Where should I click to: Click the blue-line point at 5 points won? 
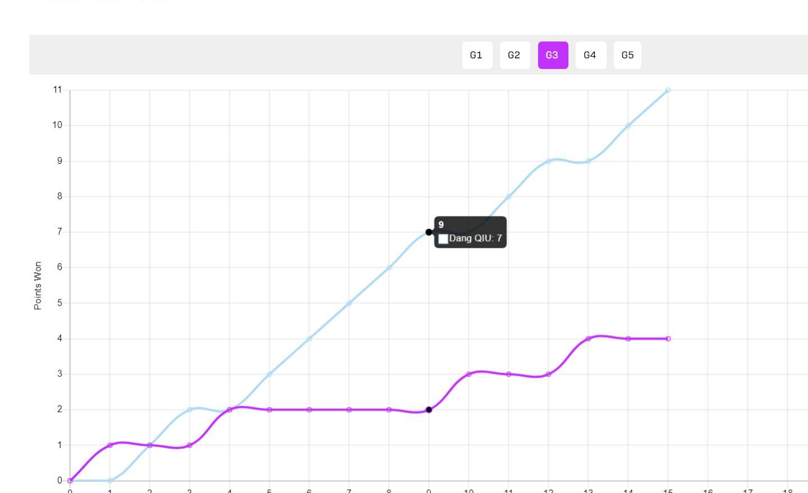coord(349,303)
